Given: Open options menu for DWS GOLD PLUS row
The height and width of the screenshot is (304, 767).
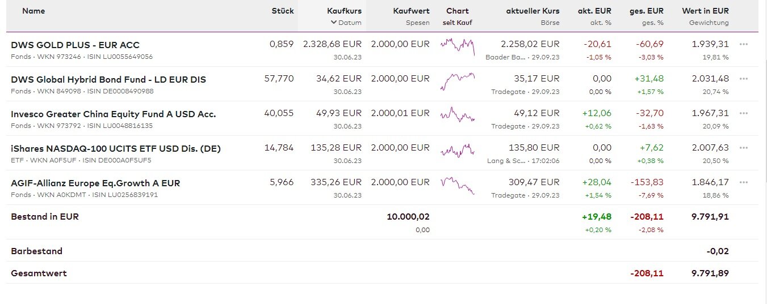Looking at the screenshot, I should pyautogui.click(x=744, y=44).
